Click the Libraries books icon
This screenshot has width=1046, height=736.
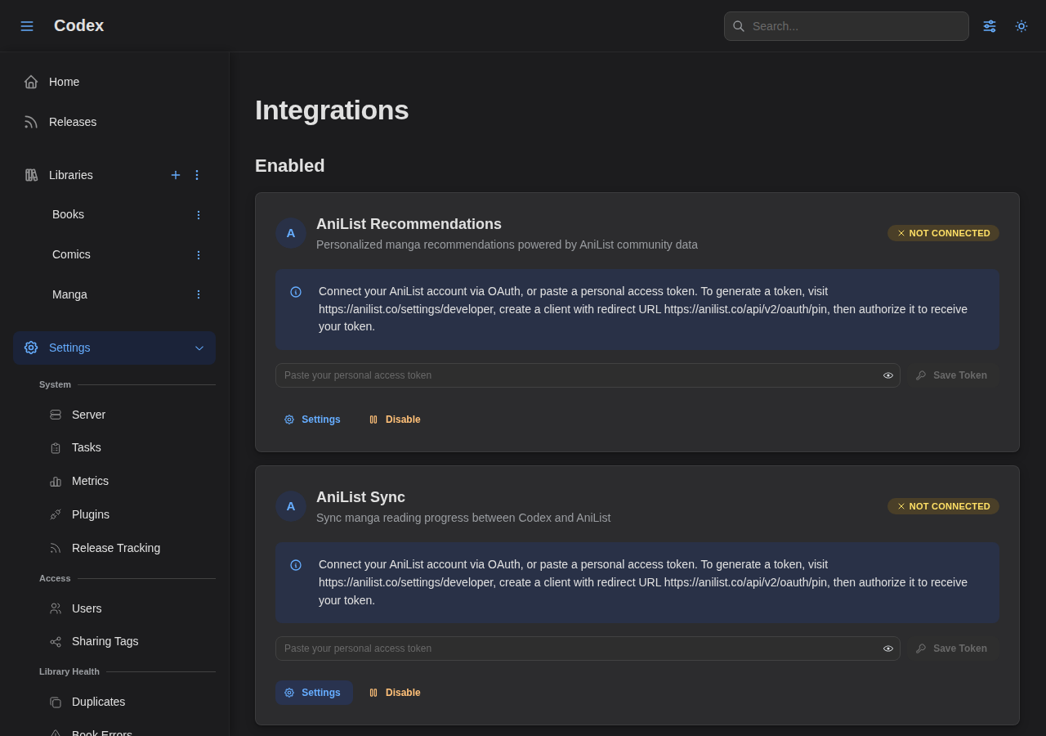tap(31, 175)
